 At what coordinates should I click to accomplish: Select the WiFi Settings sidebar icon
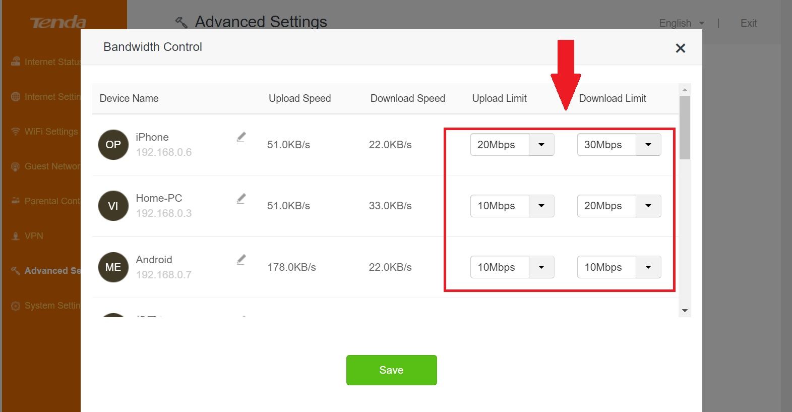coord(16,131)
